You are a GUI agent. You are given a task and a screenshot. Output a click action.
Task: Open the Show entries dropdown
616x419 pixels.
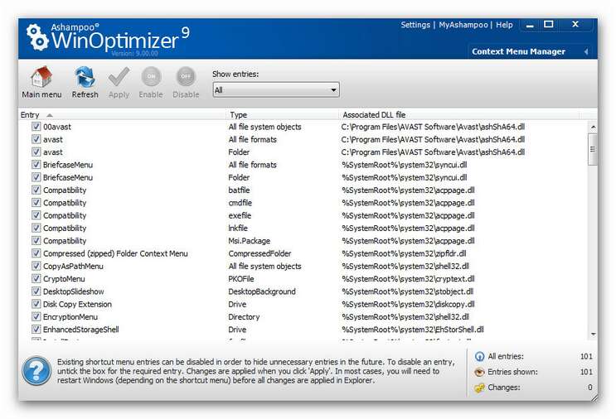276,89
